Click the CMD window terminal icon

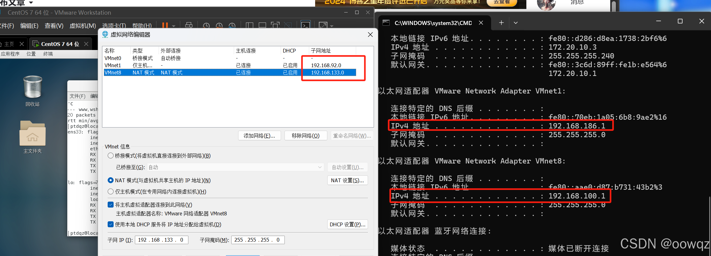pyautogui.click(x=386, y=23)
